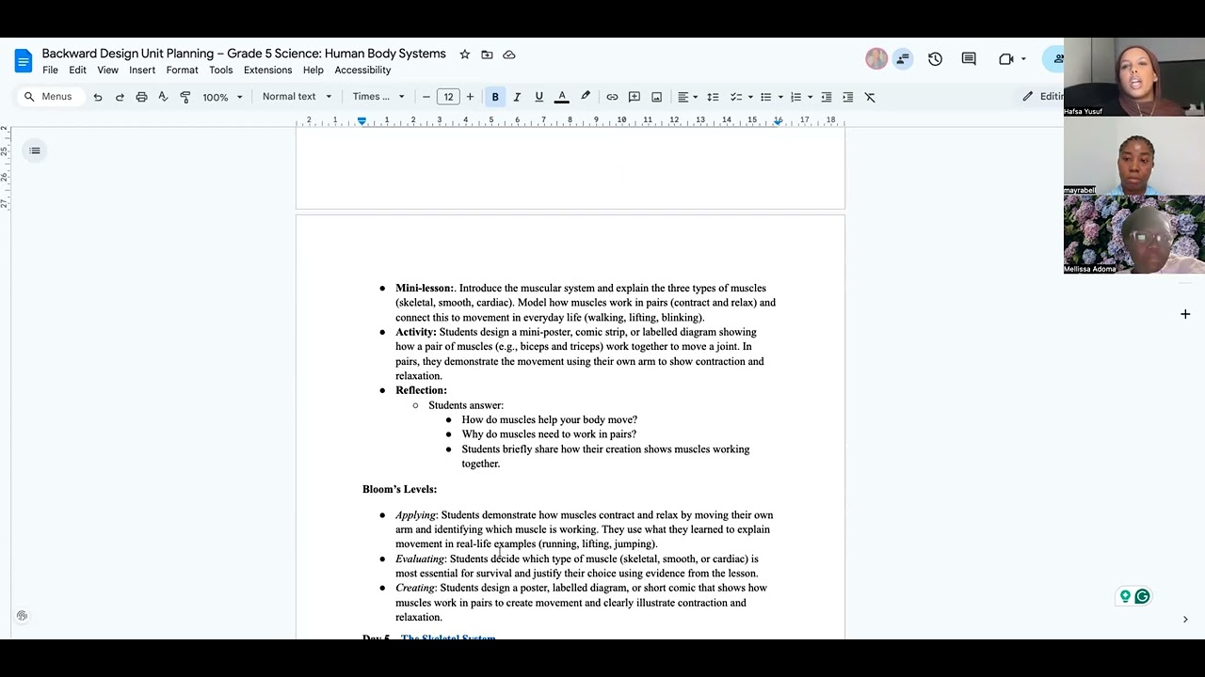The width and height of the screenshot is (1205, 677).
Task: Insert a link
Action: (x=612, y=97)
